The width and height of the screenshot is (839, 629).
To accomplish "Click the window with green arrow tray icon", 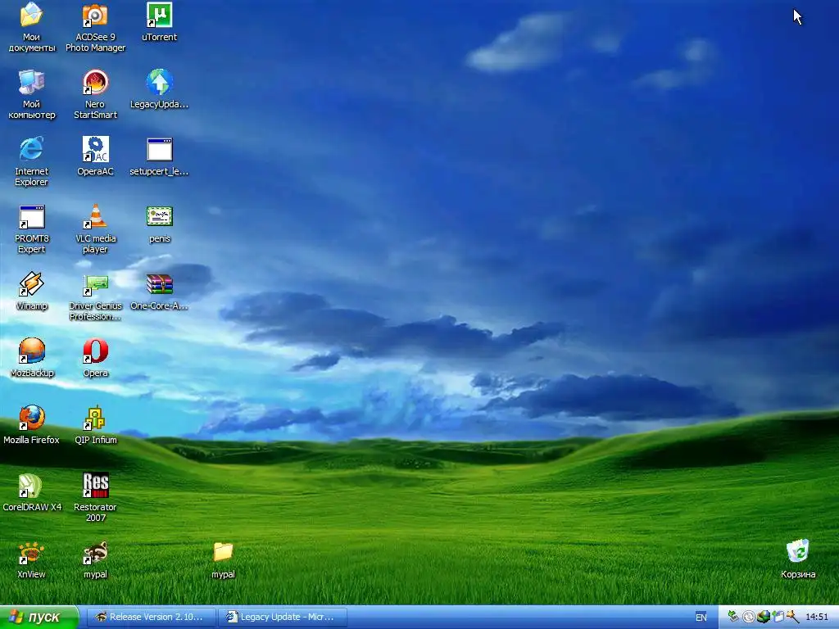I will coord(778,617).
